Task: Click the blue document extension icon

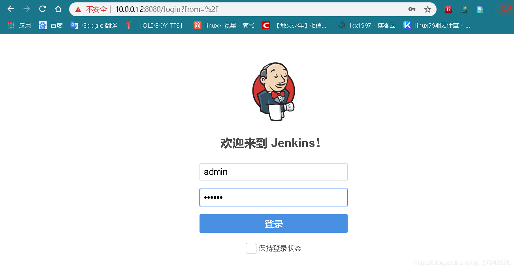Action: [x=480, y=9]
